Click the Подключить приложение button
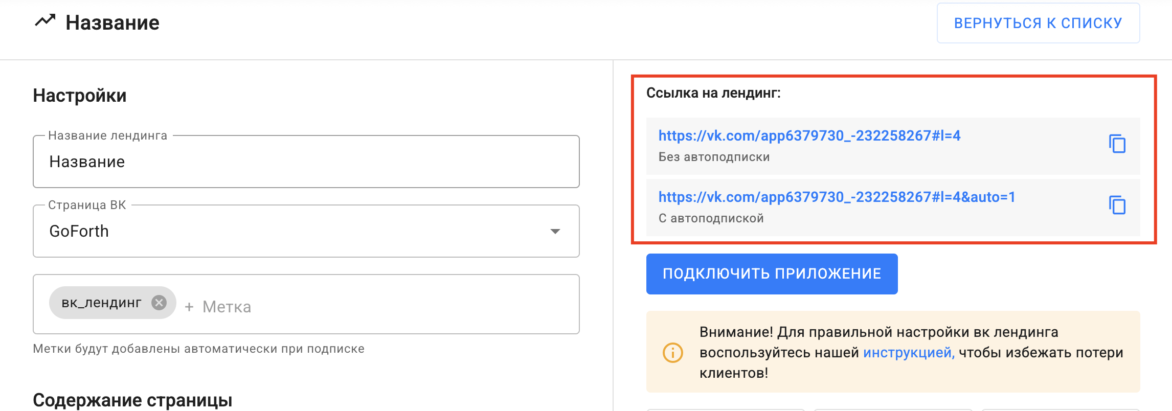Viewport: 1172px width, 411px height. [772, 274]
